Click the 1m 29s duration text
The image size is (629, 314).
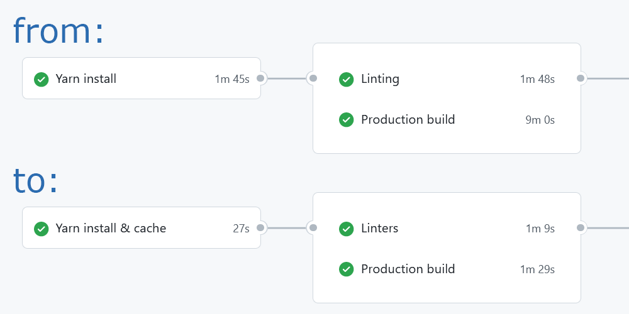538,269
